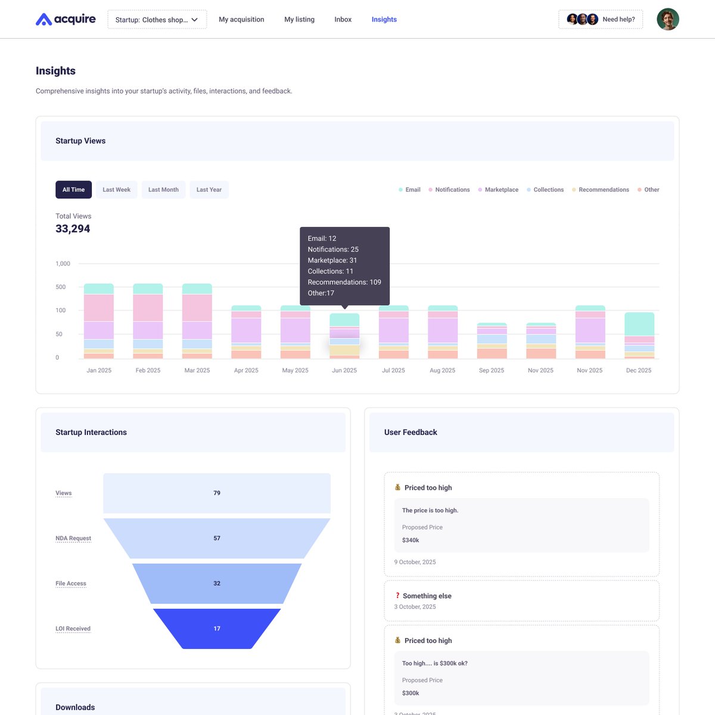Click the Jan 2025 bar
Screen dimensions: 715x715
coord(99,321)
